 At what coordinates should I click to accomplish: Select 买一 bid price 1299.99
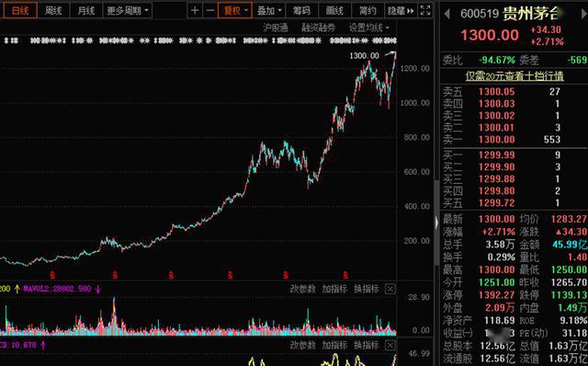497,154
